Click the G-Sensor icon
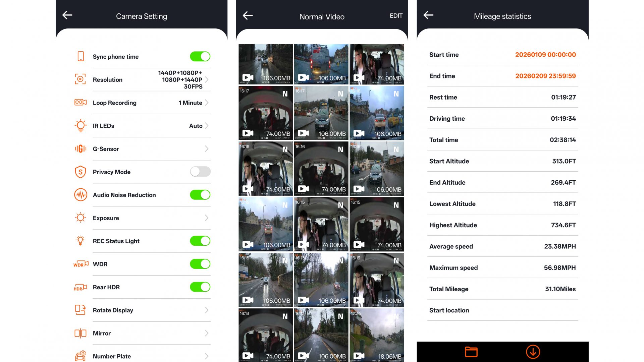644x362 pixels. tap(80, 149)
